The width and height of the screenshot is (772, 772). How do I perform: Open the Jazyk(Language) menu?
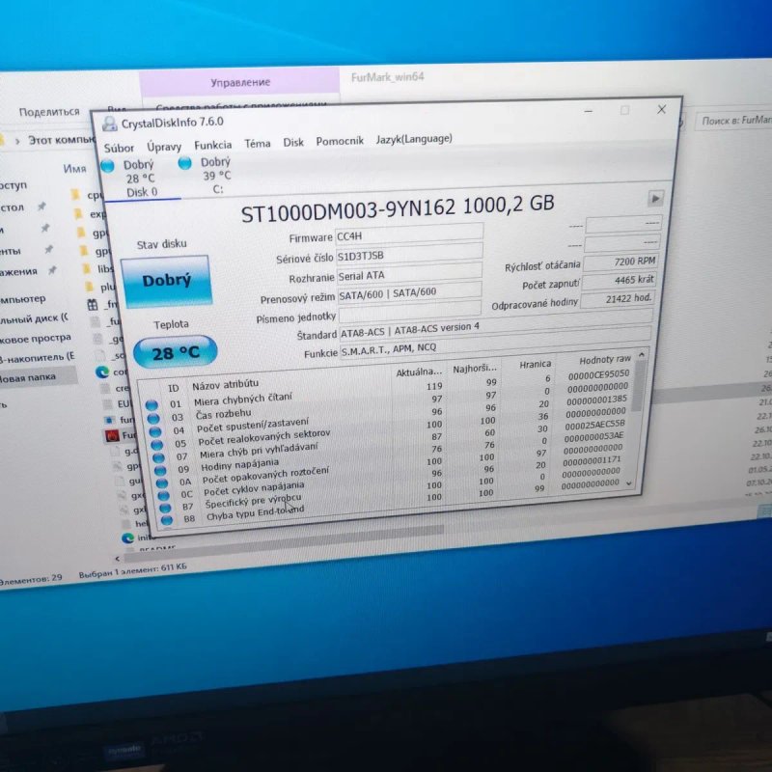point(414,139)
